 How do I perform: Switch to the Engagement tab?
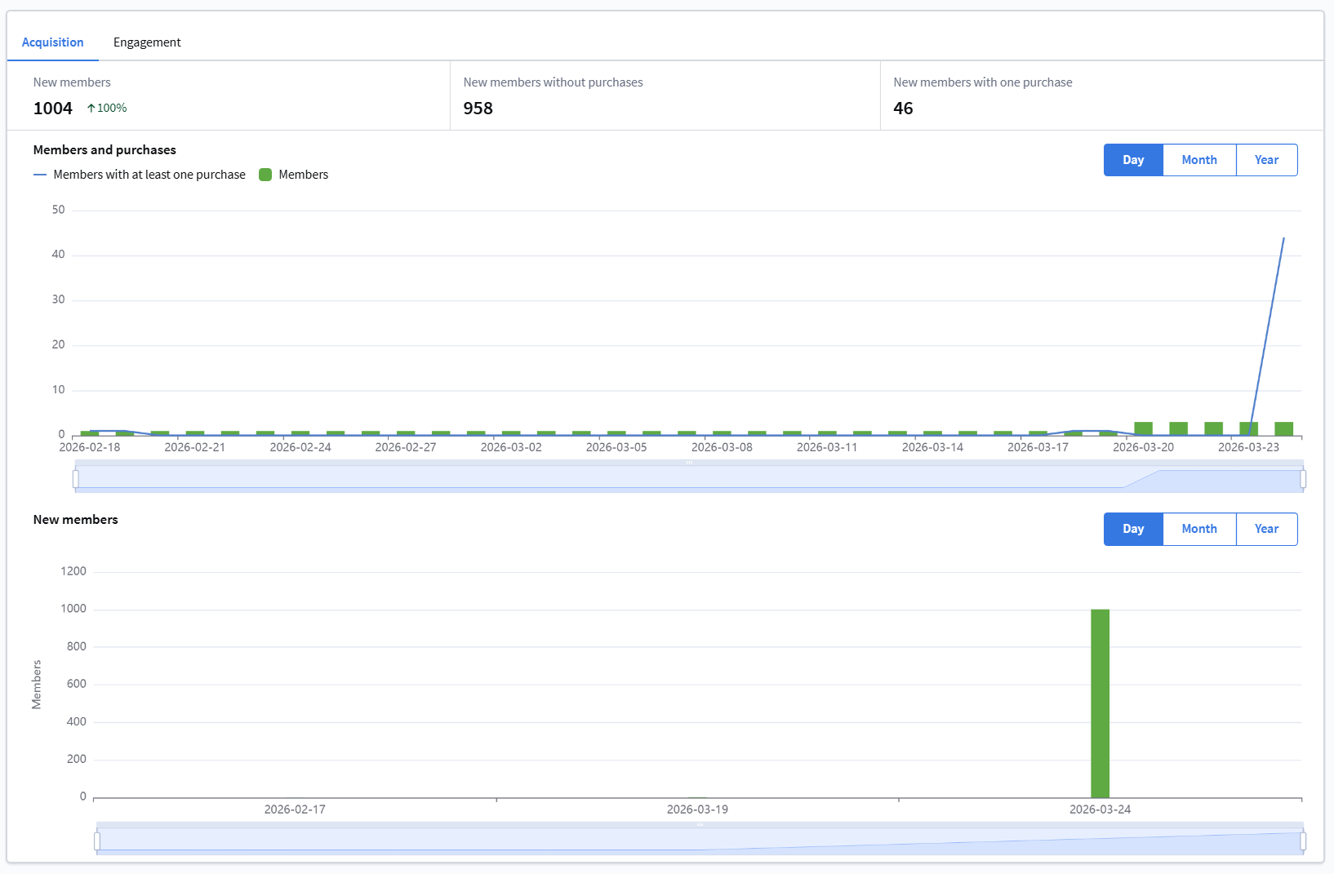147,42
